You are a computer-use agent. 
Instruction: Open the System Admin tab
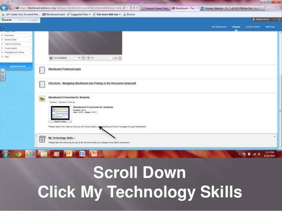[x=253, y=27]
